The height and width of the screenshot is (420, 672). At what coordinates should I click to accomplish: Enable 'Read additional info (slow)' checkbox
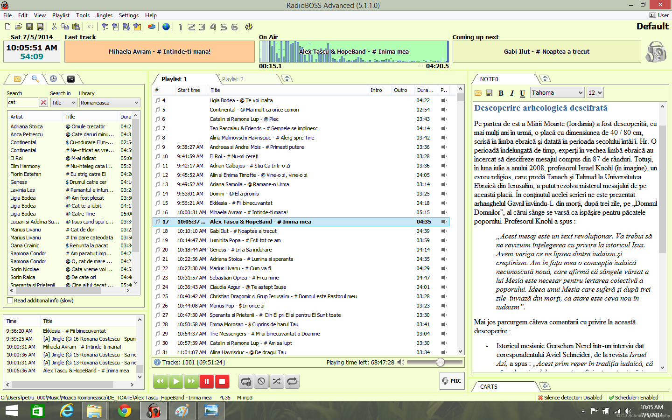pos(10,301)
